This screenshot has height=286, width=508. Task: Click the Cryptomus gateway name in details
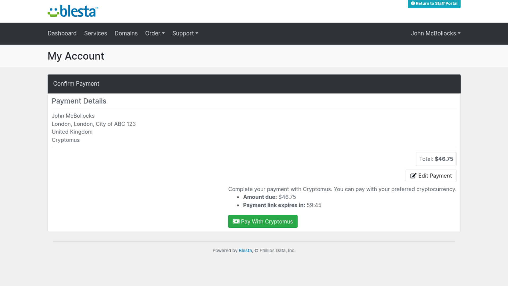[66, 140]
